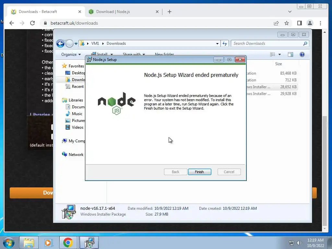Open the Organize menu
This screenshot has width=332, height=249.
[71, 54]
